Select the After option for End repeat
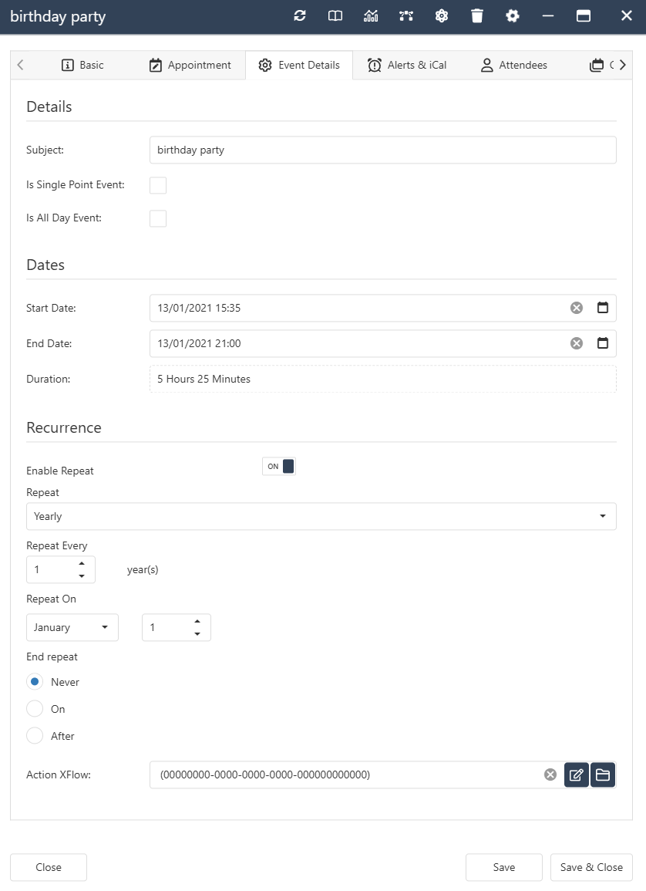The height and width of the screenshot is (891, 646). (34, 736)
